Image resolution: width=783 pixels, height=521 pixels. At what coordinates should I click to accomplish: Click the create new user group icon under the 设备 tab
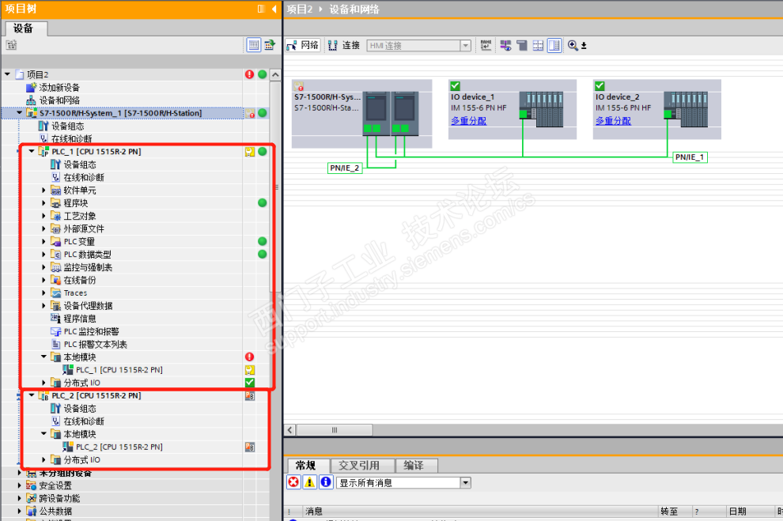point(12,45)
